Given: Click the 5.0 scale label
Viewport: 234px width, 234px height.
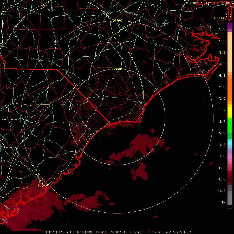Looking at the screenshot, I should [222, 99].
